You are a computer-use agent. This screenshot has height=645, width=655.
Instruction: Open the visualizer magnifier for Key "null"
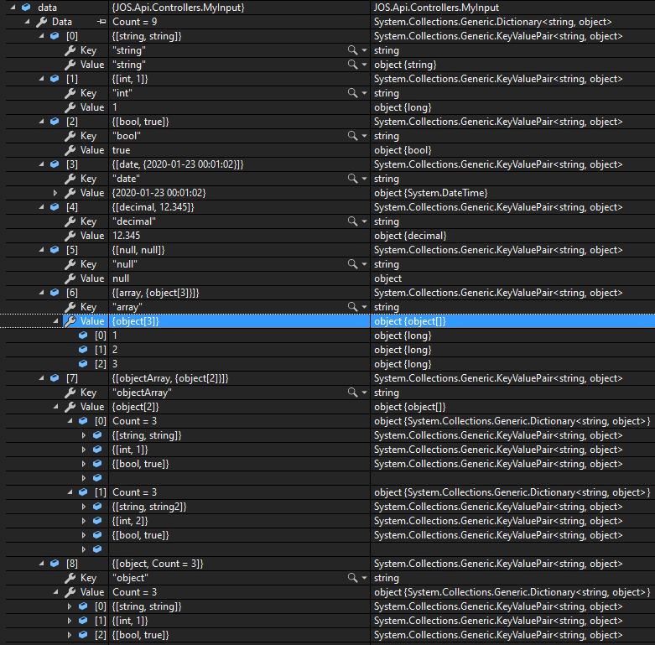[x=352, y=264]
